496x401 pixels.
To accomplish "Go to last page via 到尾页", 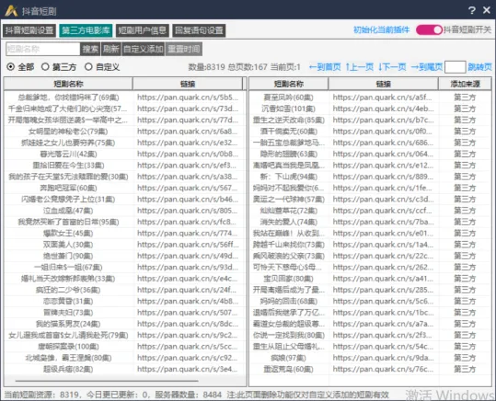I will click(x=427, y=67).
